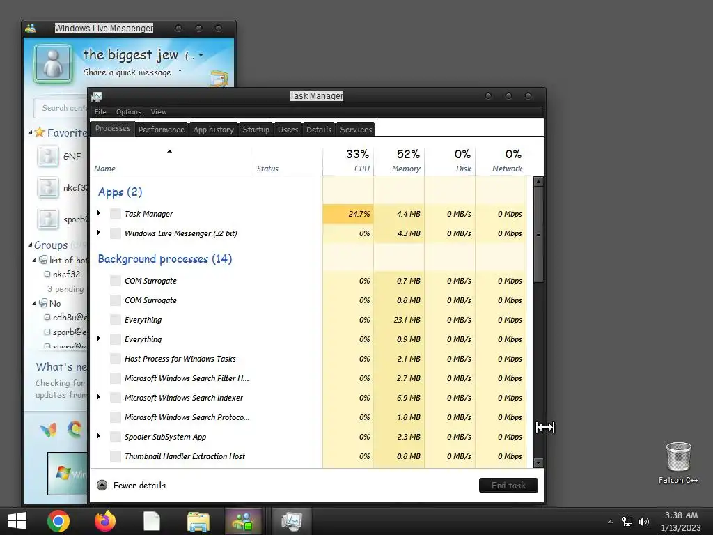Collapse the Groups section in Messenger
This screenshot has height=535, width=713.
(30, 245)
